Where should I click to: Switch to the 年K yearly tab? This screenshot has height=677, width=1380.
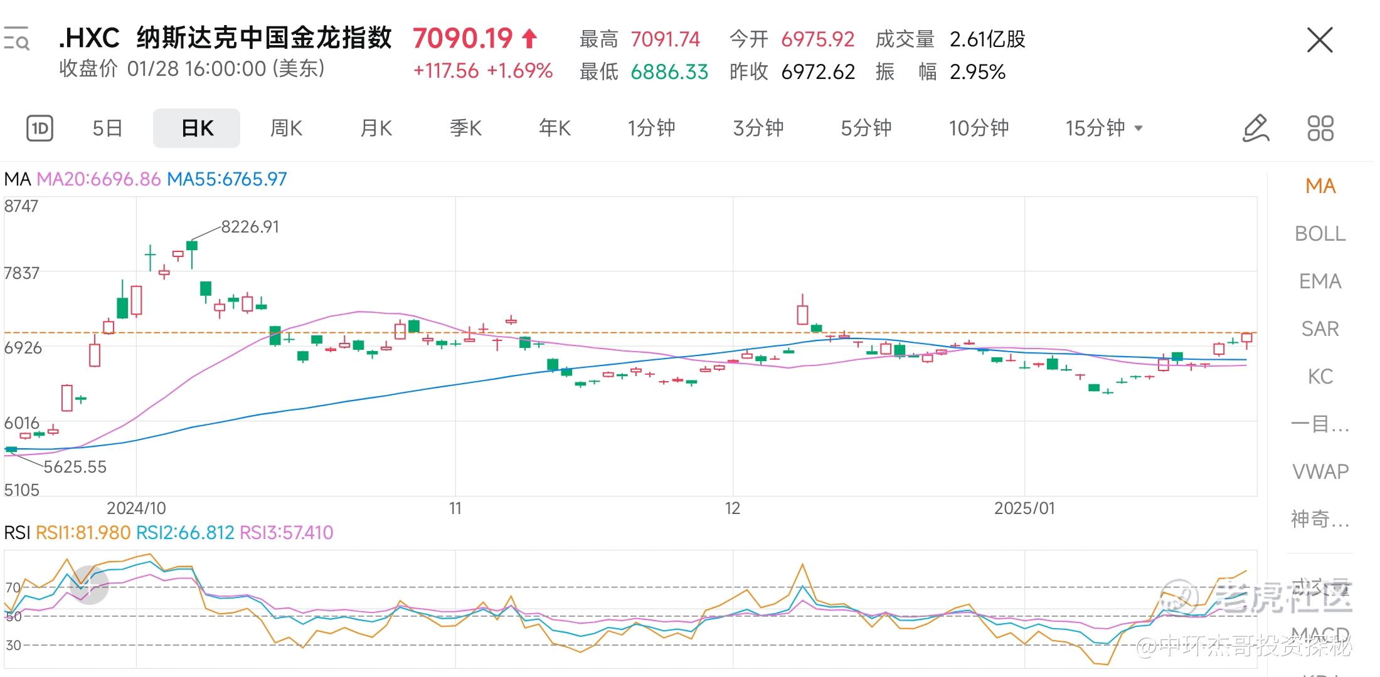(x=555, y=129)
